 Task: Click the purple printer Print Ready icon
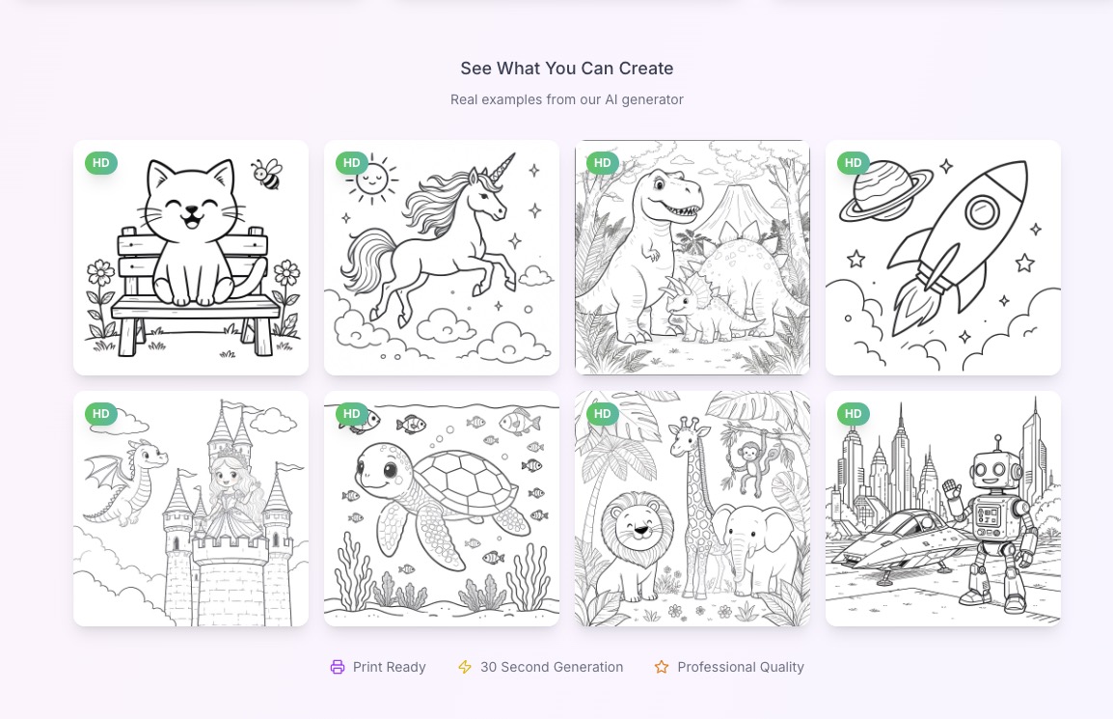[338, 667]
